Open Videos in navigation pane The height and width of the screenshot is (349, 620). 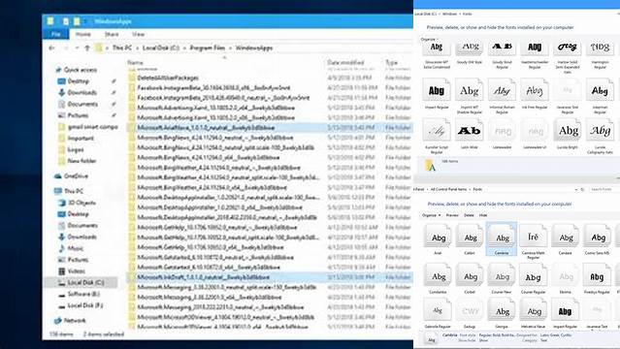pyautogui.click(x=77, y=271)
